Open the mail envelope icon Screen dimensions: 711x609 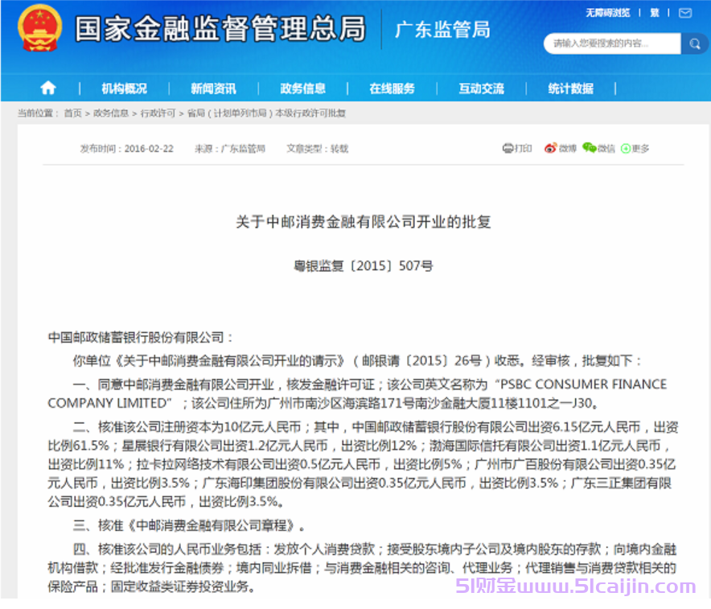pos(685,13)
